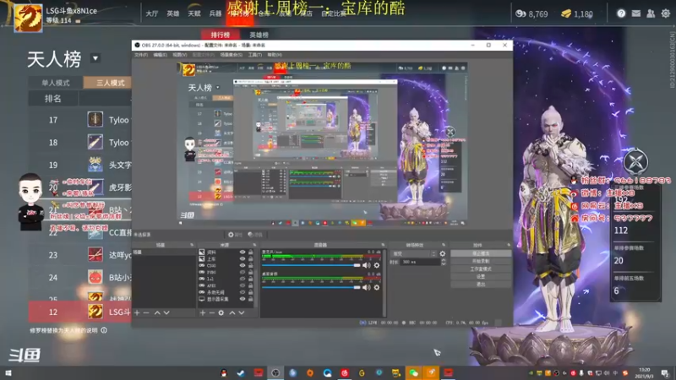Open Steam icon in taskbar
The height and width of the screenshot is (380, 676).
241,373
